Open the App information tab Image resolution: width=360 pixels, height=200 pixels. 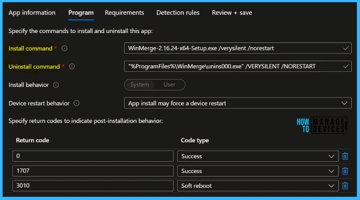pos(32,13)
